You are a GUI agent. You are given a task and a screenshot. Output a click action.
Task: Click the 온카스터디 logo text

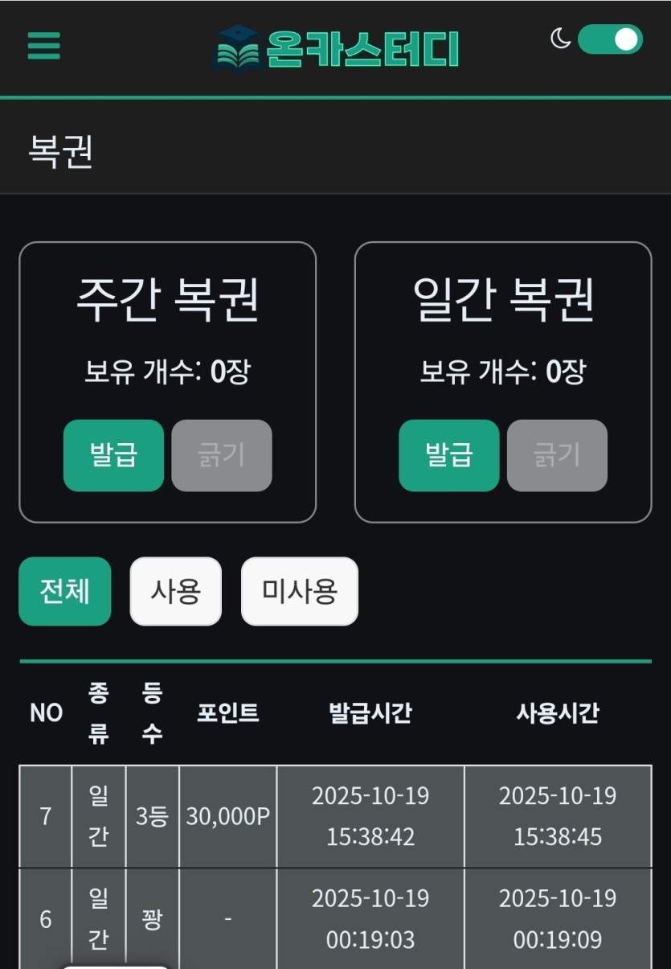(x=362, y=50)
